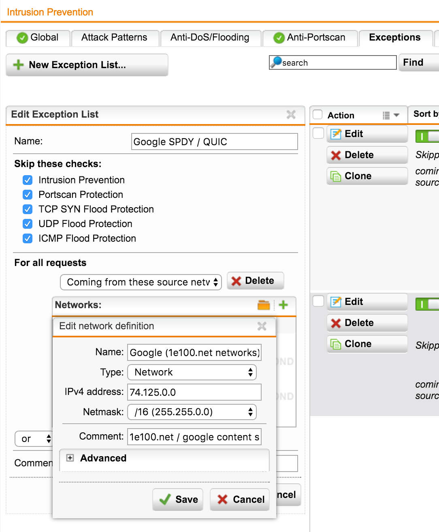Add a new network with plus icon
Viewport: 439px width, 532px height.
[x=283, y=305]
